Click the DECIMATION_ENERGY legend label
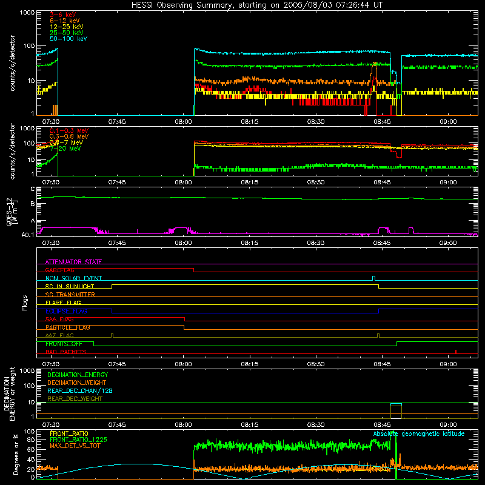The image size is (485, 485). (78, 375)
